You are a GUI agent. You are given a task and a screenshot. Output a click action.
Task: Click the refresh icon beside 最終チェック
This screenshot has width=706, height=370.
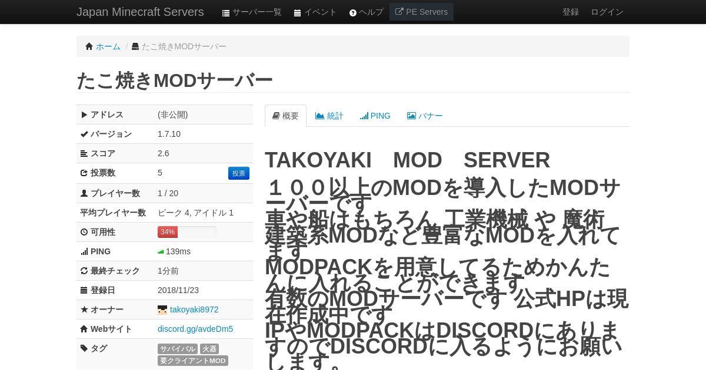pos(84,271)
